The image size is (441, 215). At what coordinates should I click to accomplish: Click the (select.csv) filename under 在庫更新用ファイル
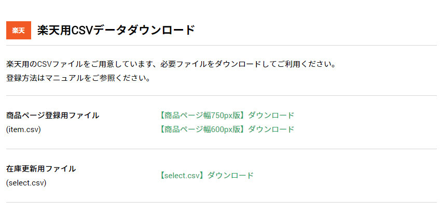26,183
